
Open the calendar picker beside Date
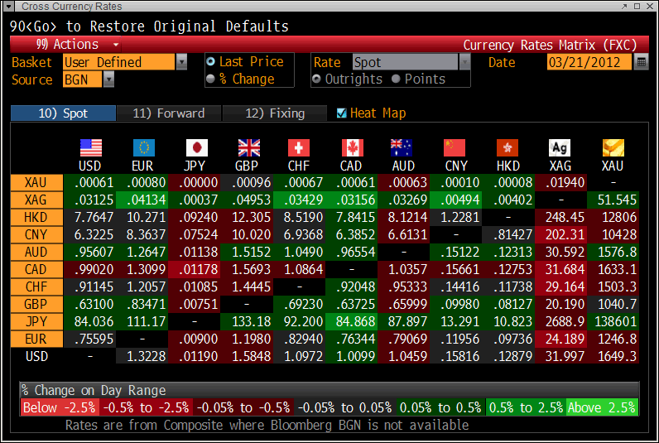pyautogui.click(x=642, y=62)
